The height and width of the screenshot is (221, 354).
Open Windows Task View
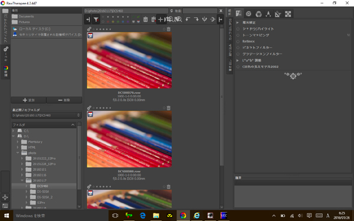(x=115, y=216)
